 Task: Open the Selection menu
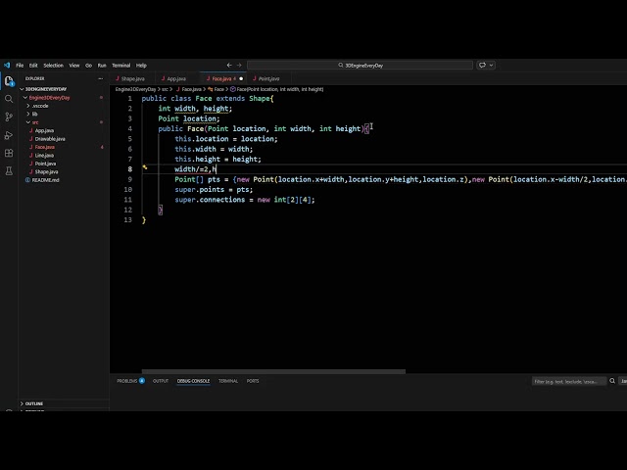coord(53,66)
